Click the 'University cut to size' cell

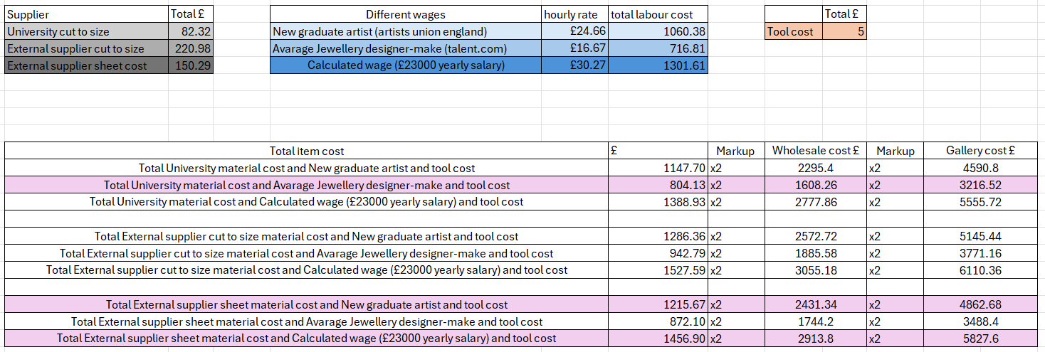pyautogui.click(x=87, y=31)
